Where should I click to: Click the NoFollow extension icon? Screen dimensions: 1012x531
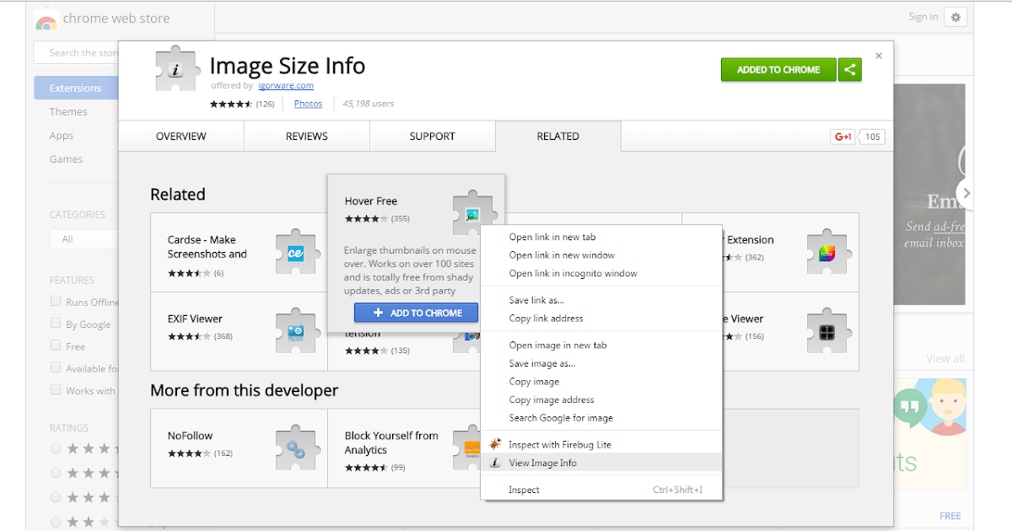(x=296, y=448)
